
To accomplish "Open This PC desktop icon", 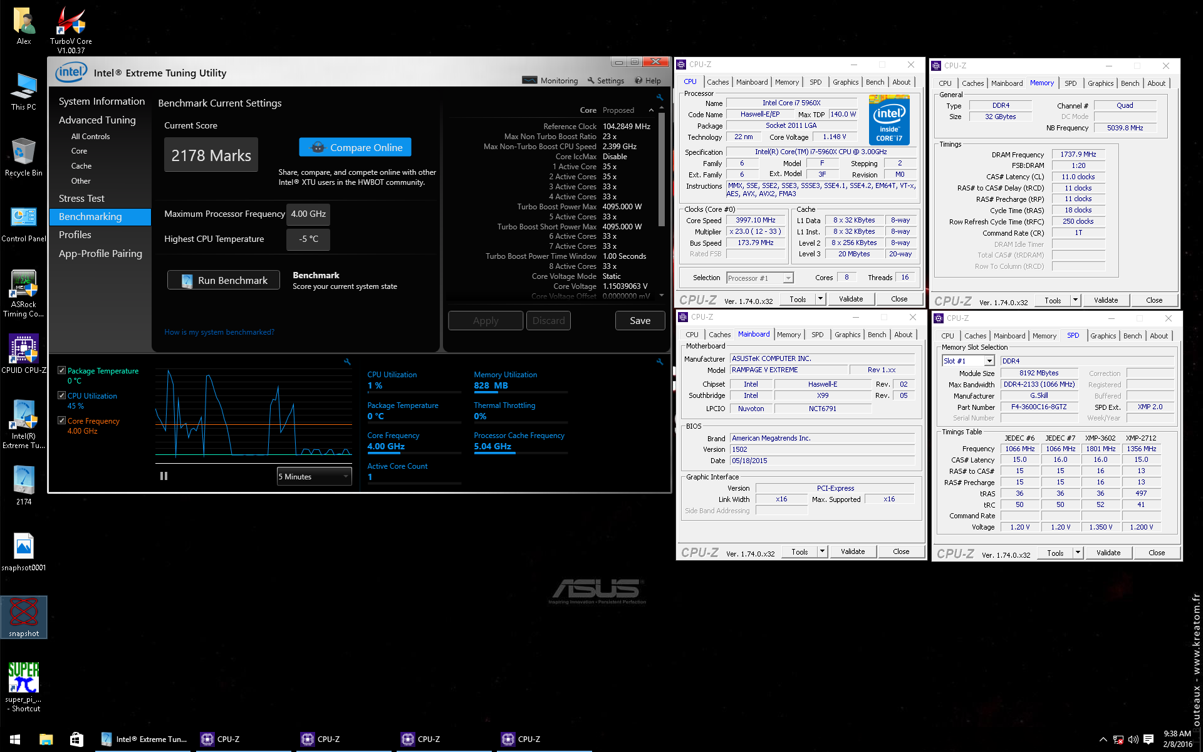I will (x=24, y=91).
